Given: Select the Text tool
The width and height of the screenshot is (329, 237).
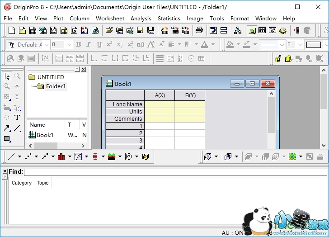Looking at the screenshot, I should pyautogui.click(x=17, y=117).
